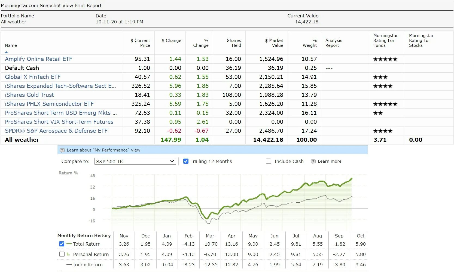
Task: Click the two-star rating for ProShares Short Term USD
Action: pyautogui.click(x=378, y=113)
